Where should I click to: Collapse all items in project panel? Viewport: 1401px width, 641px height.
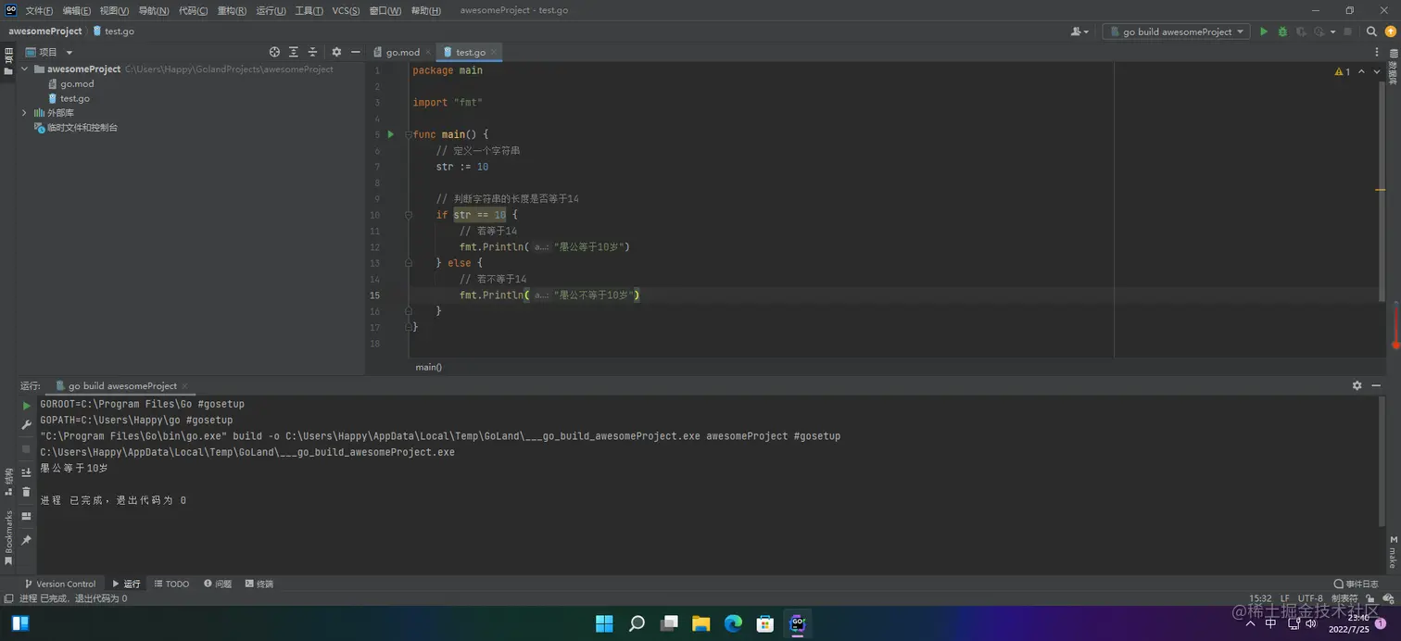[312, 52]
